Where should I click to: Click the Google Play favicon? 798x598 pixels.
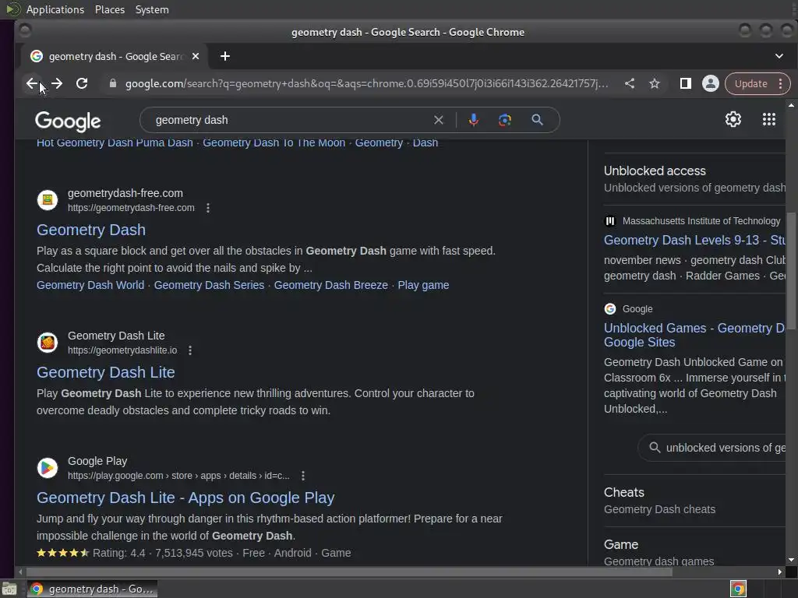click(x=48, y=467)
